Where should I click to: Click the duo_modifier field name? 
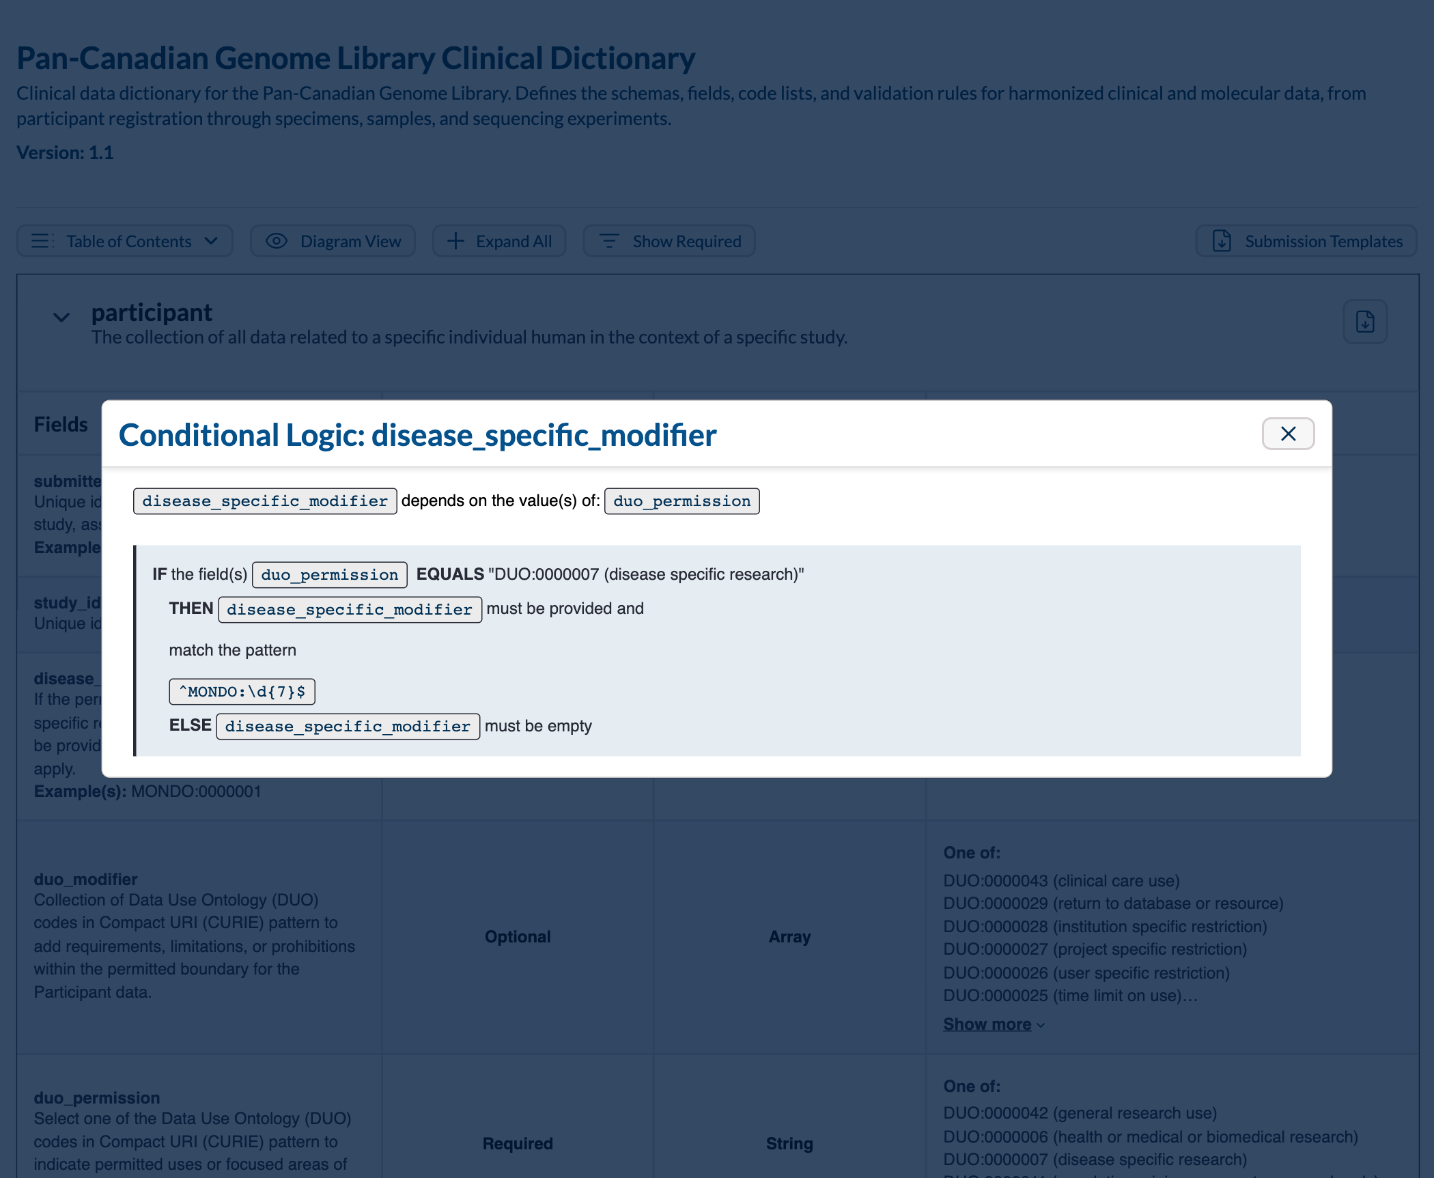[85, 879]
